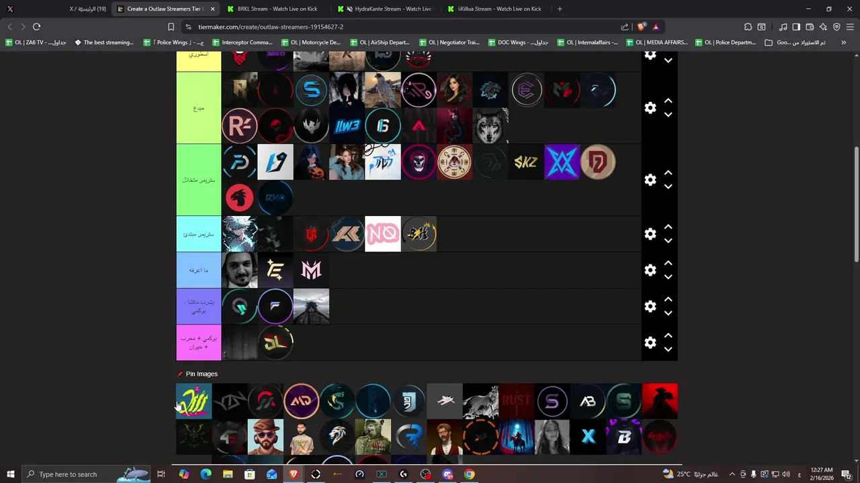Click the Pin Images option
The width and height of the screenshot is (860, 483).
(197, 374)
